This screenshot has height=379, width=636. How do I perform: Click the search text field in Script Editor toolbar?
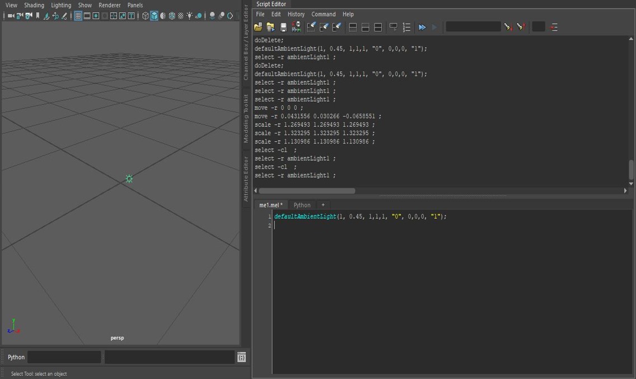(473, 27)
